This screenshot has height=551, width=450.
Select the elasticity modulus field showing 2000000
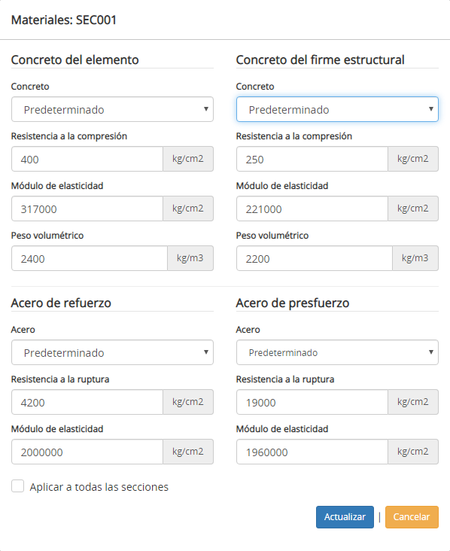87,452
